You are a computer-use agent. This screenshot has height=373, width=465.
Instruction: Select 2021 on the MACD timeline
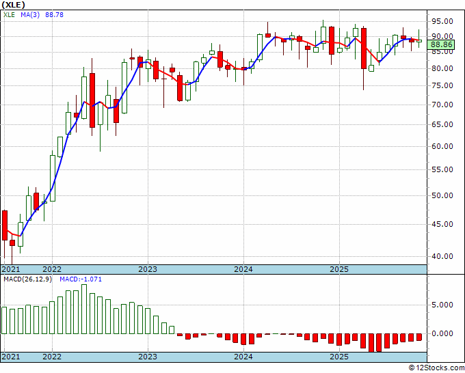(x=11, y=357)
